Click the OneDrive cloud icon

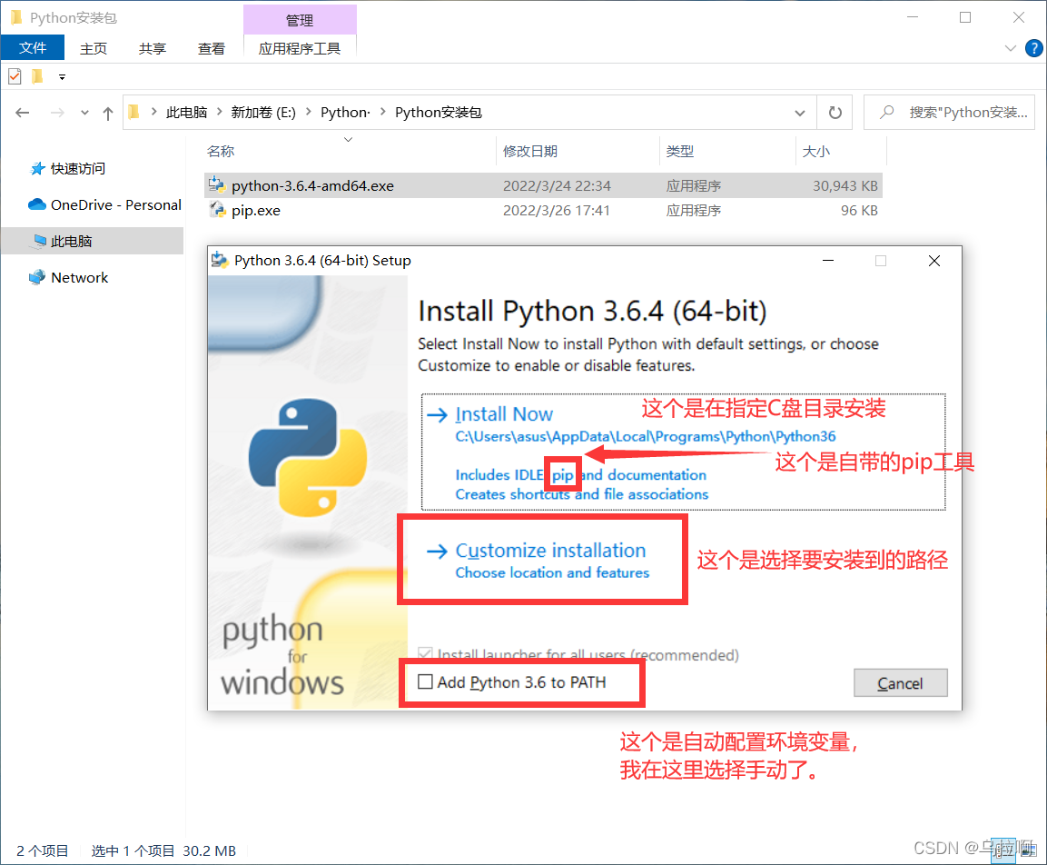36,204
